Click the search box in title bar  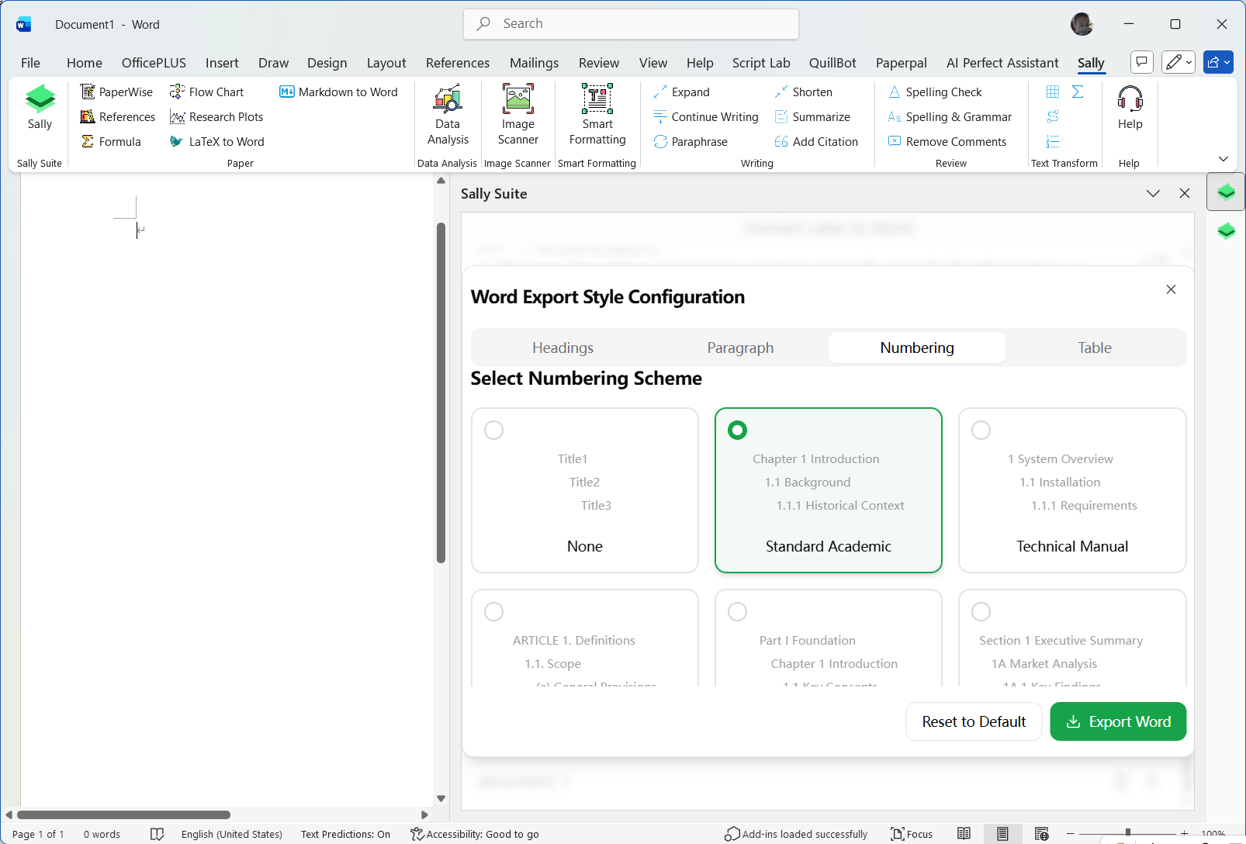tap(631, 24)
